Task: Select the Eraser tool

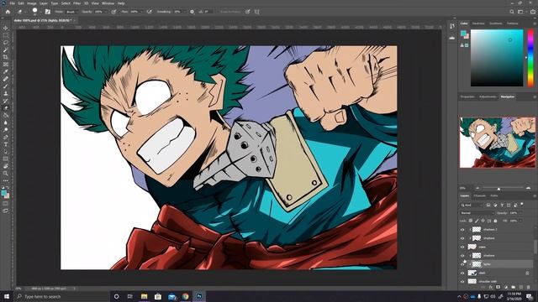Action: click(6, 108)
